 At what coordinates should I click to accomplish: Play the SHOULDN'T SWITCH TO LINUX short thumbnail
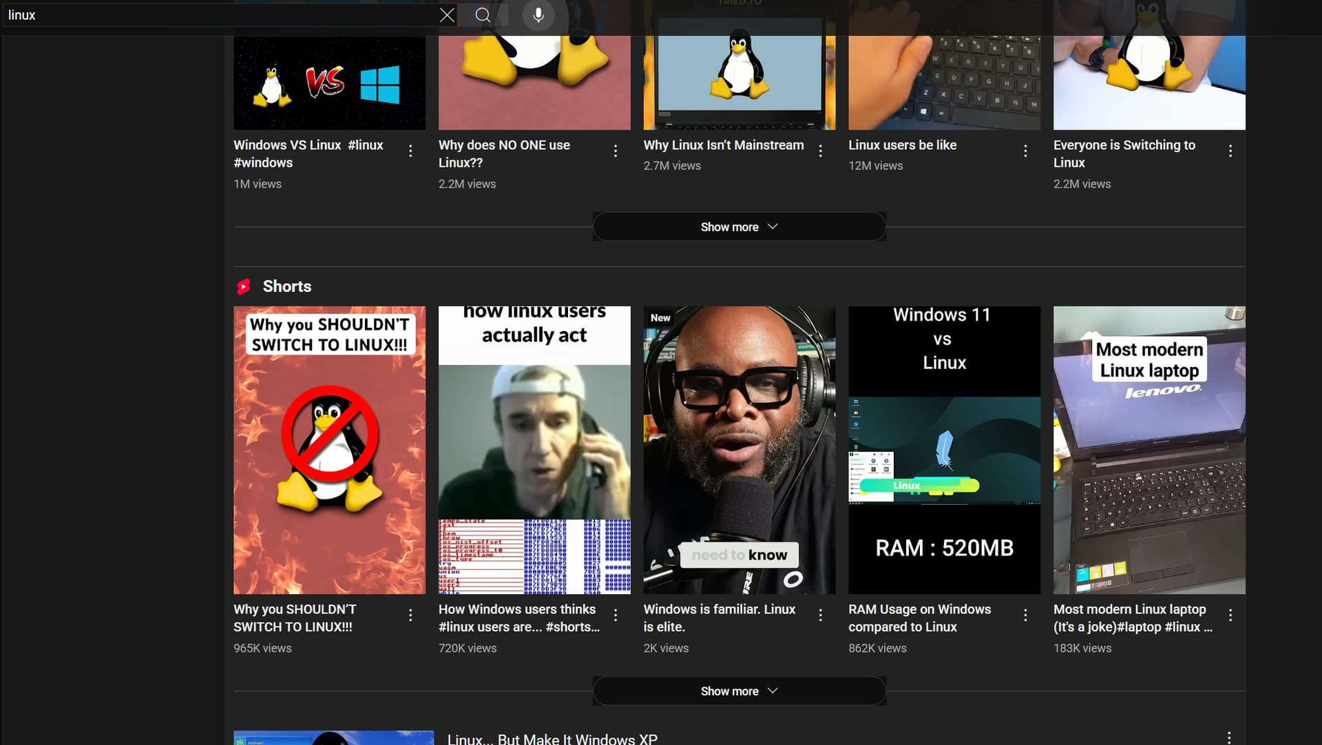(x=329, y=450)
